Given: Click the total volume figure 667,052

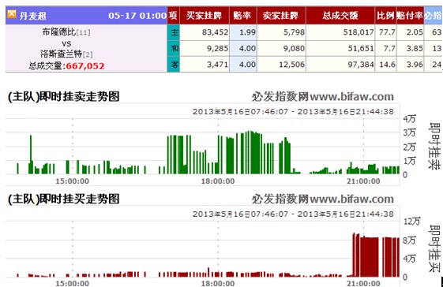Looking at the screenshot, I should pos(85,66).
